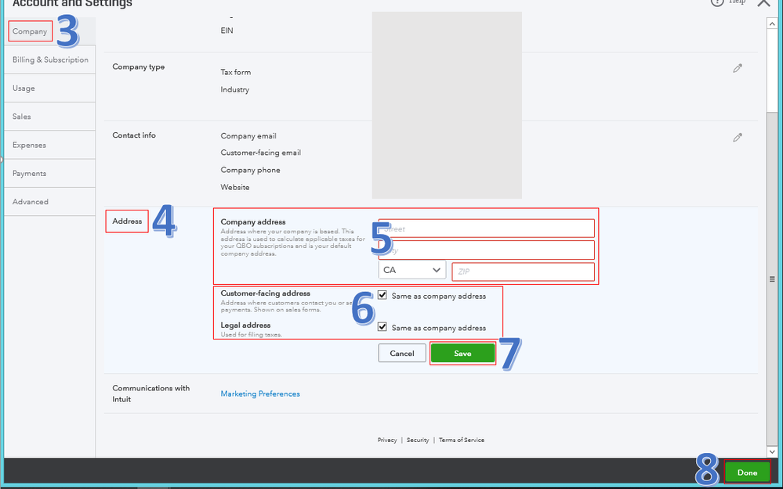The image size is (783, 489).
Task: Open the Help icon at top
Action: tap(718, 2)
